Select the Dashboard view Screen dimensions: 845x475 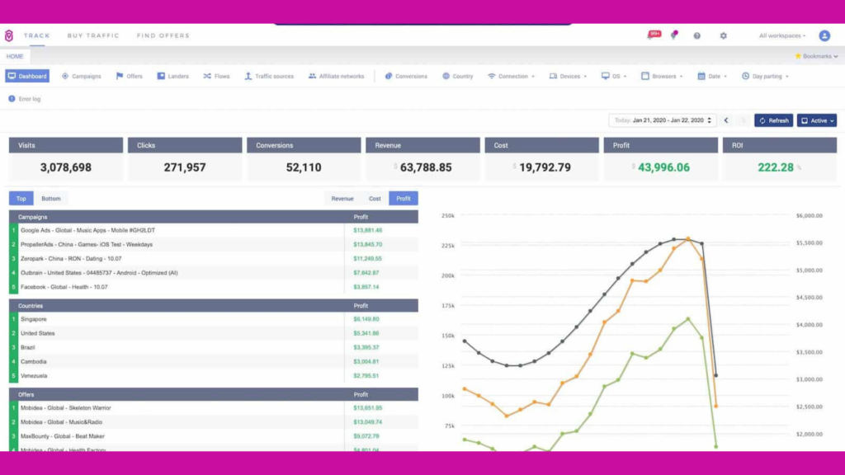click(x=27, y=76)
